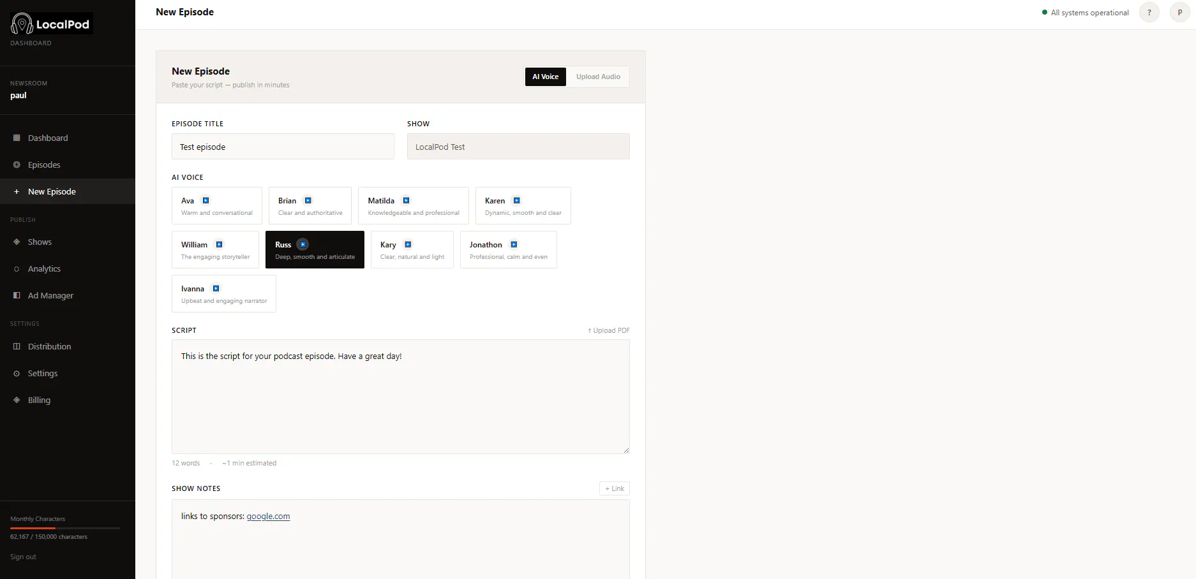Click the Settings gear icon
This screenshot has width=1196, height=579.
pyautogui.click(x=17, y=373)
